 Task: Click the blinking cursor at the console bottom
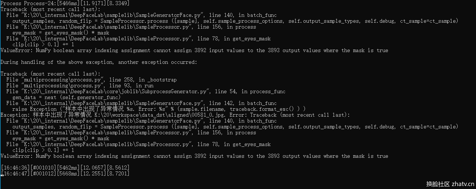(2, 176)
